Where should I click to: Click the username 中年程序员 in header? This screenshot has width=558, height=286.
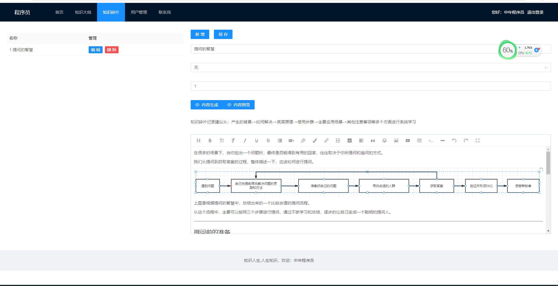pyautogui.click(x=514, y=12)
